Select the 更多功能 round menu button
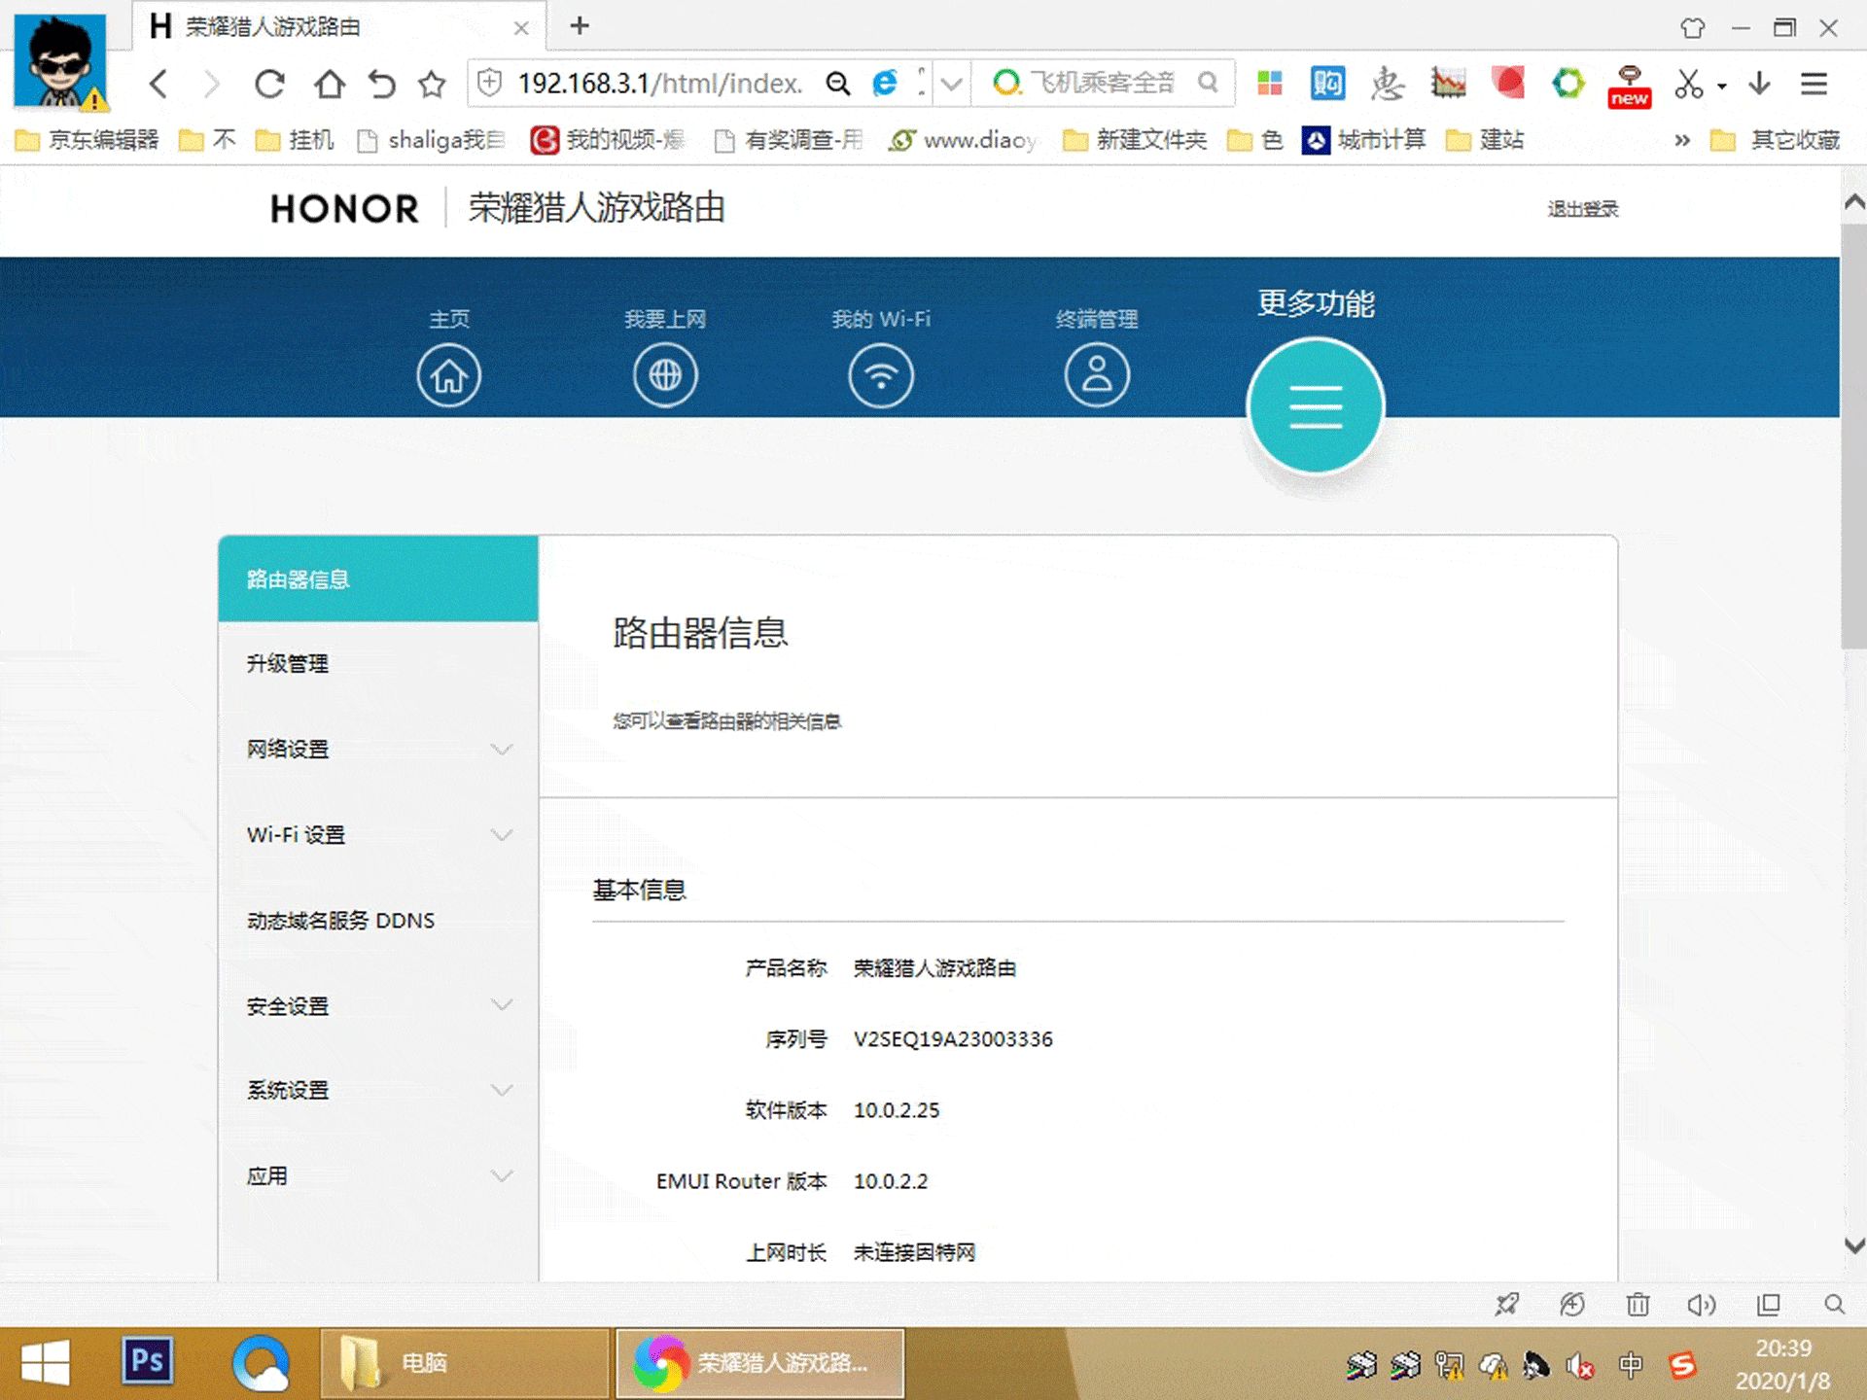 (x=1316, y=405)
